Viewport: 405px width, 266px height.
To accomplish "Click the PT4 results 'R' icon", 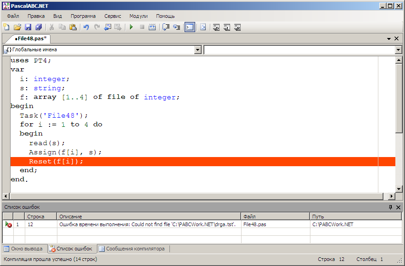I will tap(237, 27).
